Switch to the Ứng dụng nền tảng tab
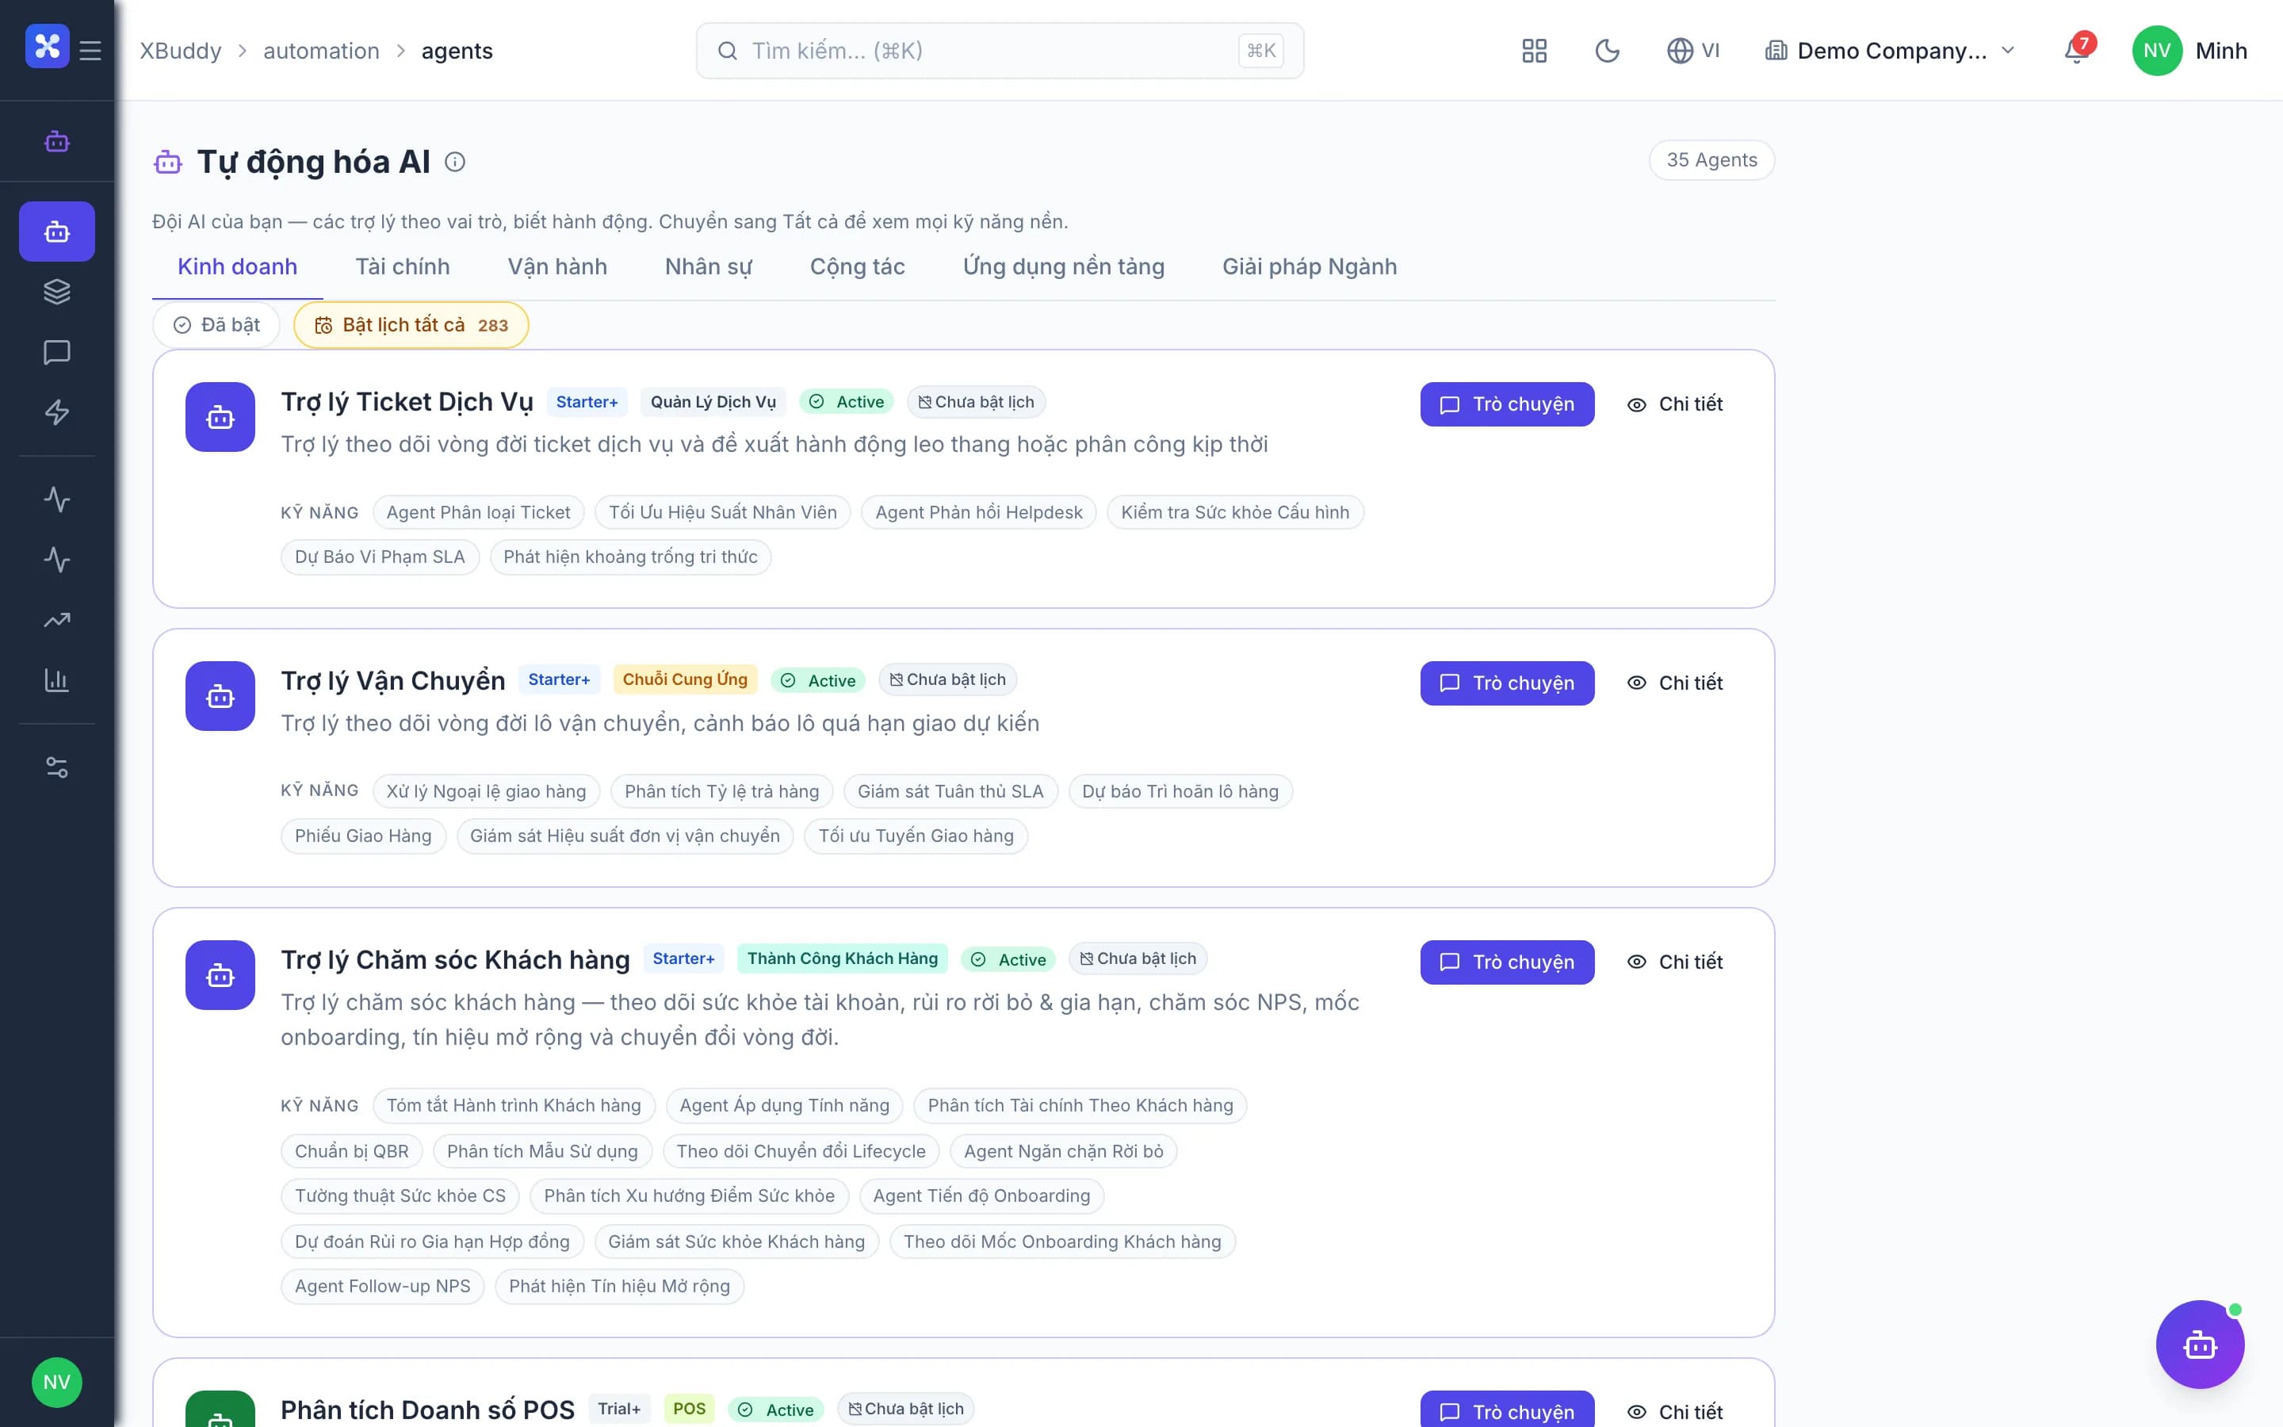Viewport: 2283px width, 1427px height. tap(1064, 267)
